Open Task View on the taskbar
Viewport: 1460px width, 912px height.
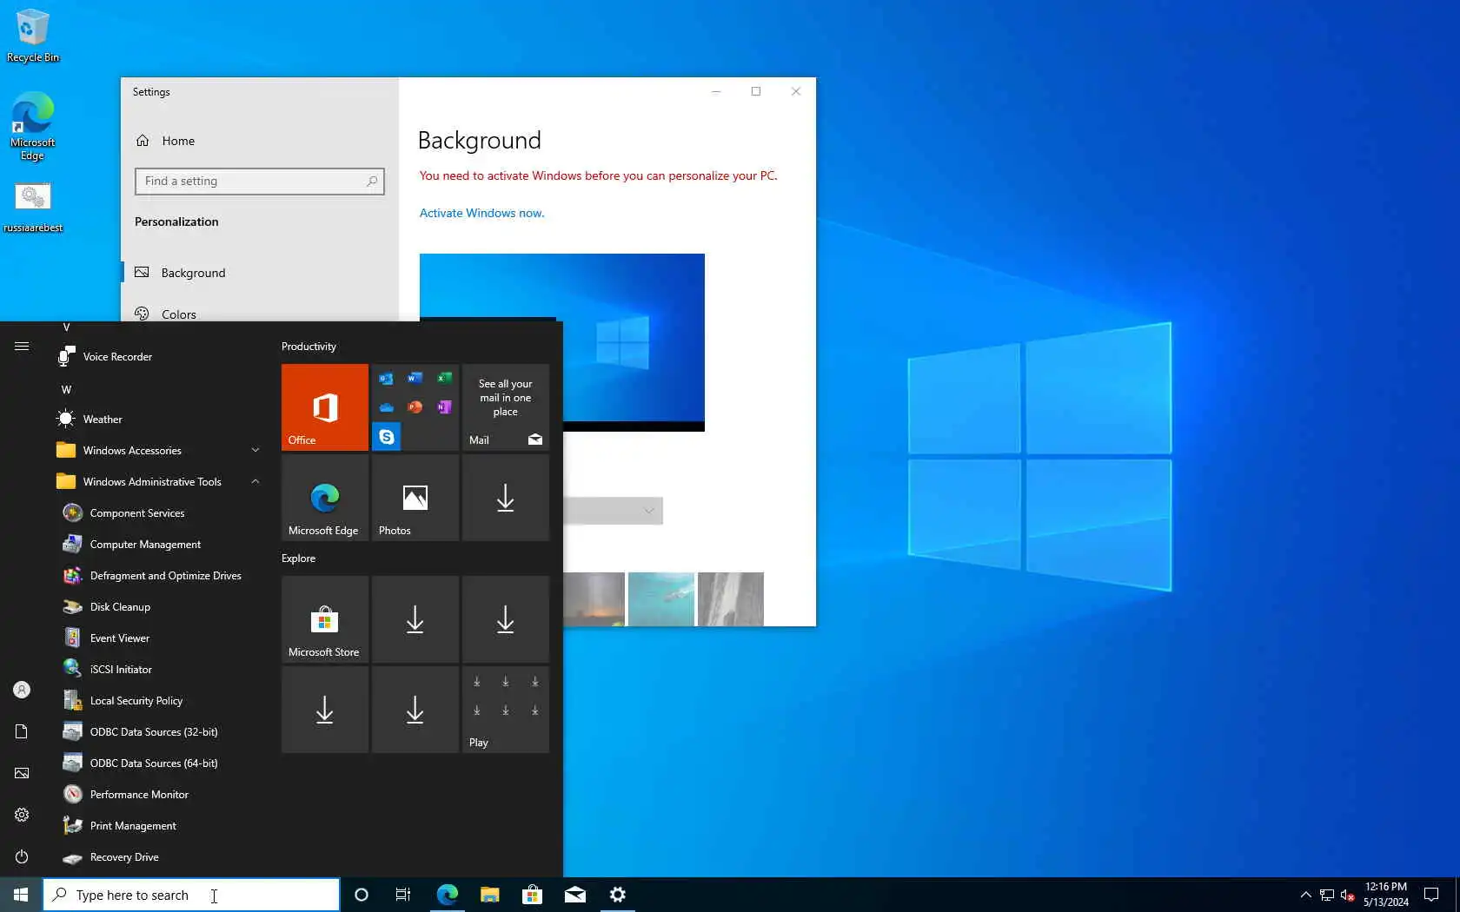pos(403,895)
